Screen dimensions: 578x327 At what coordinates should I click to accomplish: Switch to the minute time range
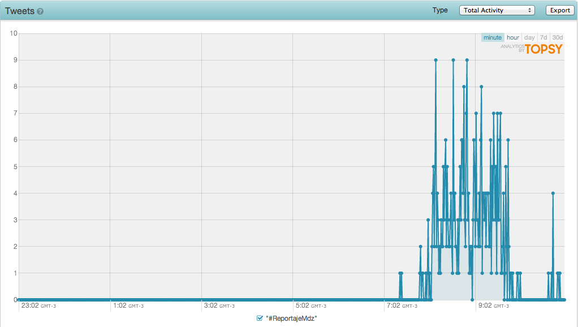click(492, 37)
